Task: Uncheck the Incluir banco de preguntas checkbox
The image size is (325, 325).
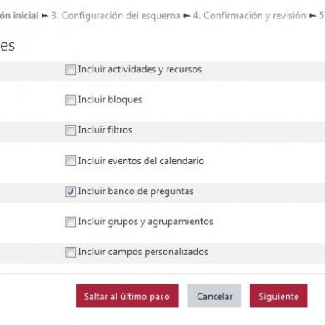Action: pyautogui.click(x=70, y=191)
